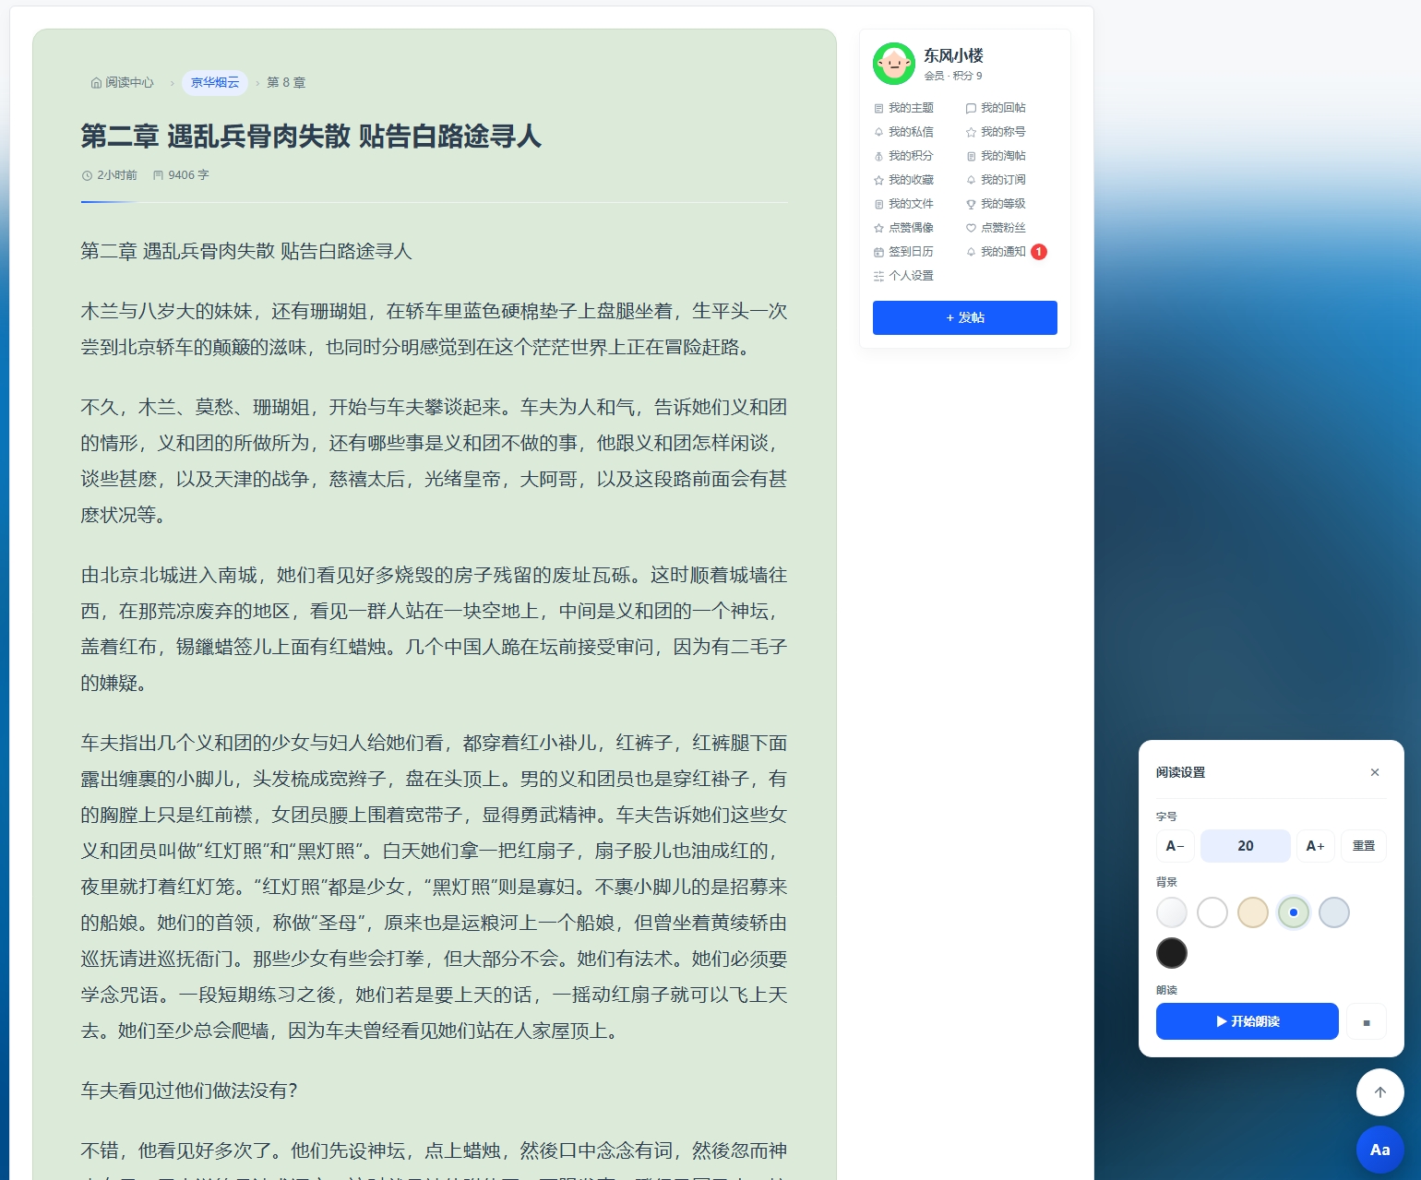Open 我的回帖 link
The image size is (1421, 1180).
click(996, 108)
